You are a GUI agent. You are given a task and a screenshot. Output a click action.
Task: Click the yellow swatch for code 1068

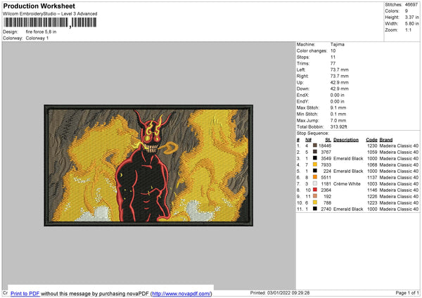tap(314, 164)
